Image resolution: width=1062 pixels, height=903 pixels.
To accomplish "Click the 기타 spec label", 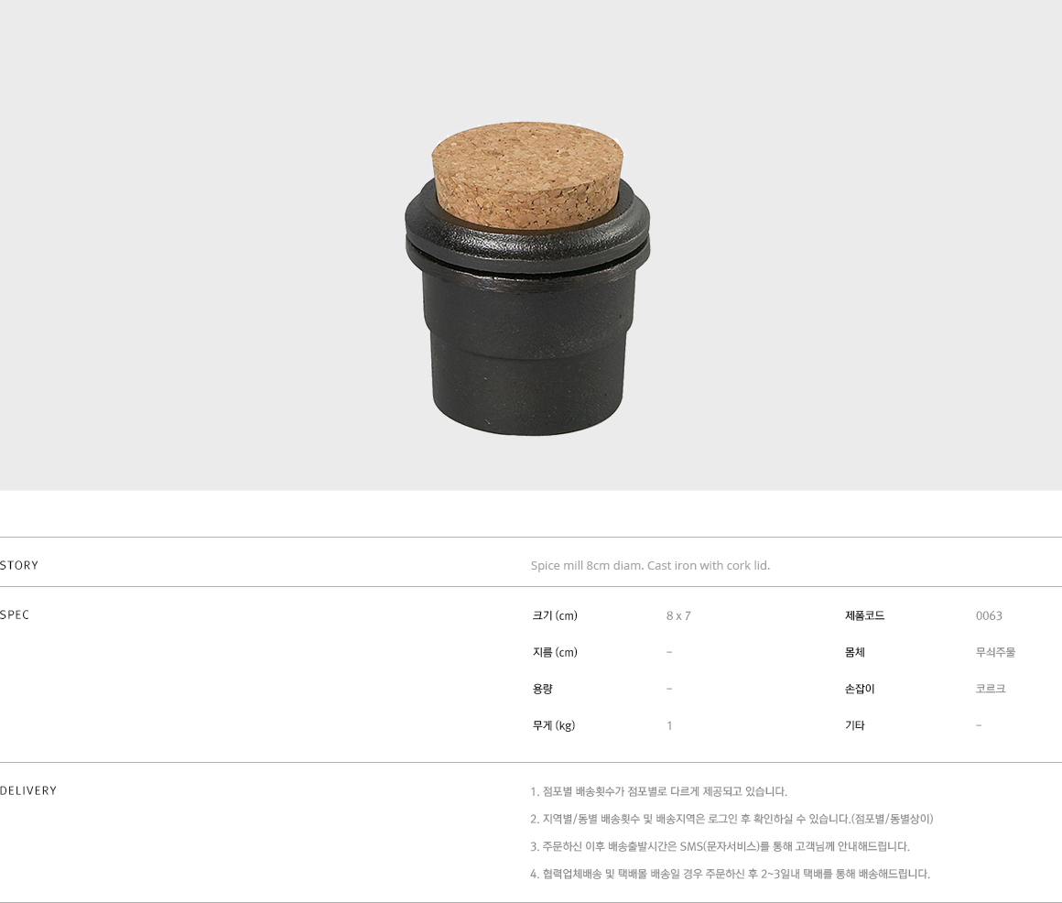I will point(855,725).
